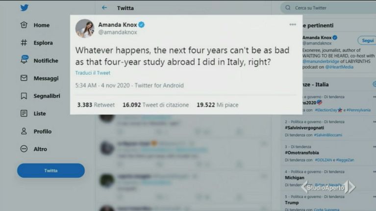Click the blue Twitta compose button

pyautogui.click(x=51, y=170)
